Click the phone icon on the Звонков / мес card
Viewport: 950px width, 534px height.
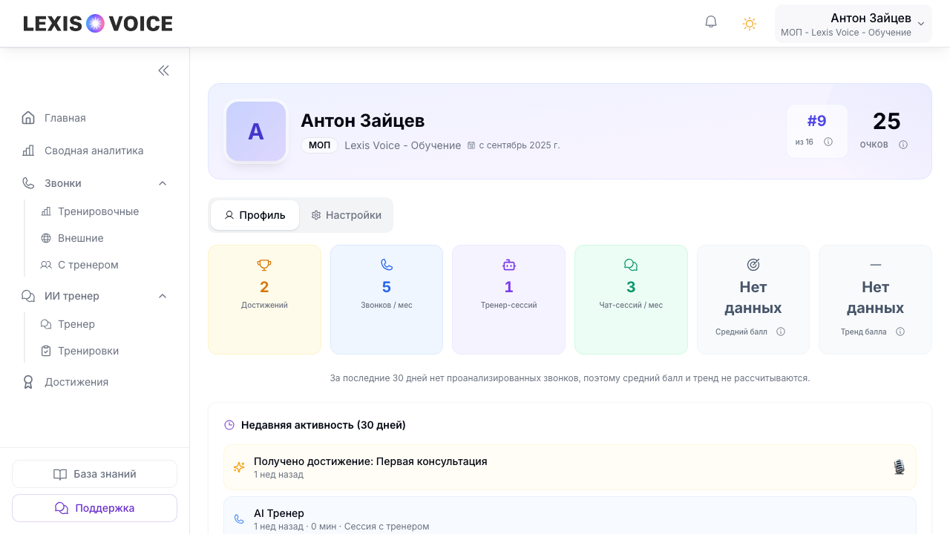pos(387,265)
